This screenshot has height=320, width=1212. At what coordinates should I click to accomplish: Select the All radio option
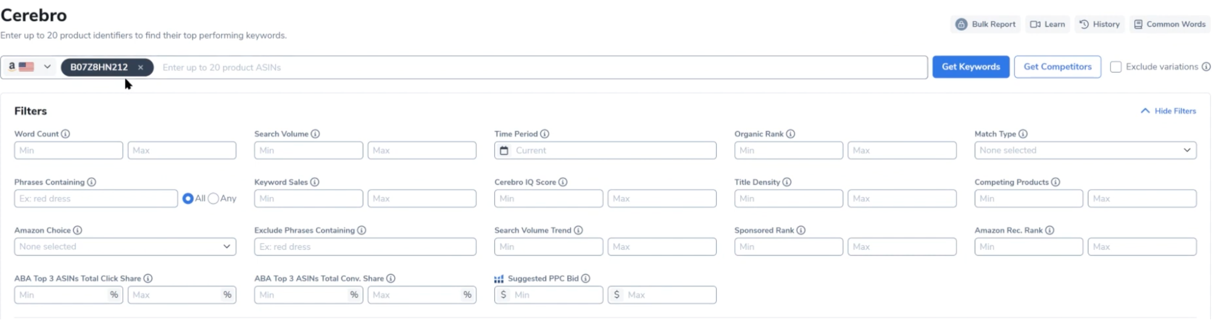188,198
